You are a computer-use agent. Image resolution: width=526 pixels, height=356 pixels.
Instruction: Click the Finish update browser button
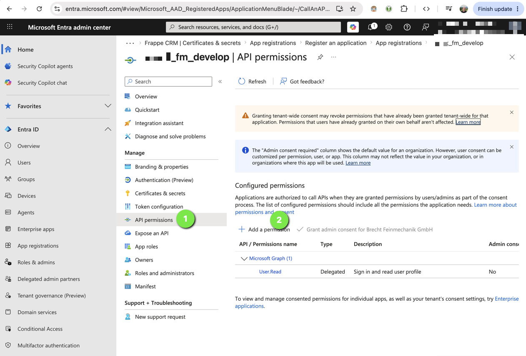click(498, 9)
